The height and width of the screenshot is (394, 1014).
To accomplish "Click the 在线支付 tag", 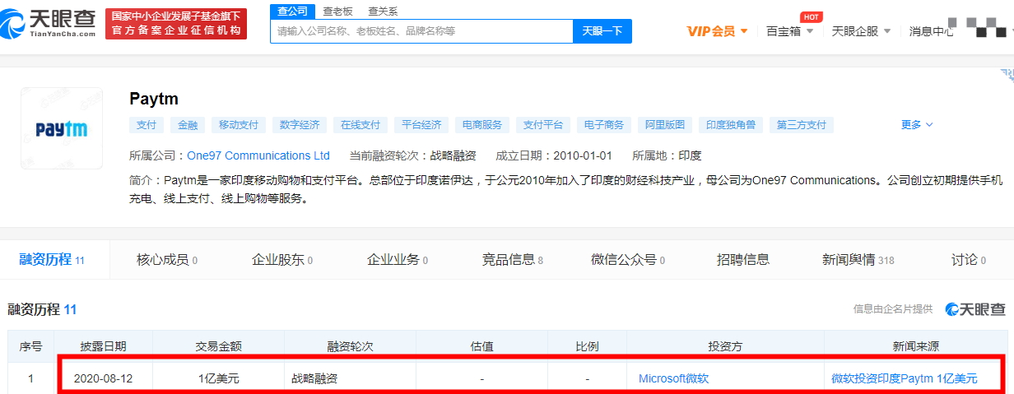I will coord(360,125).
